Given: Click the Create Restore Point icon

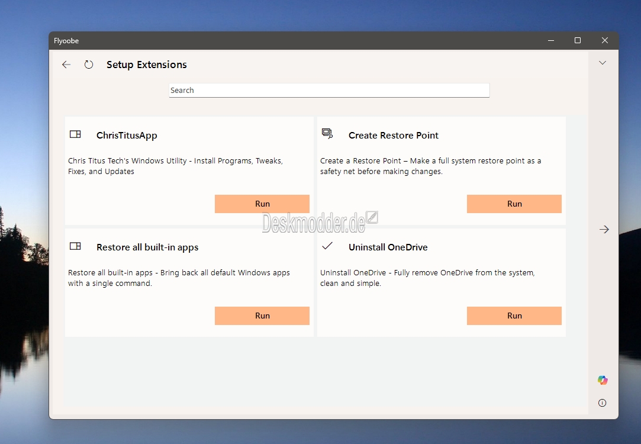Looking at the screenshot, I should click(327, 133).
